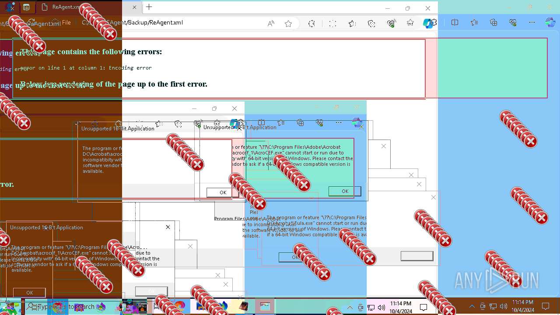Open Collections icon in the top-right blue toolbar

tap(494, 23)
